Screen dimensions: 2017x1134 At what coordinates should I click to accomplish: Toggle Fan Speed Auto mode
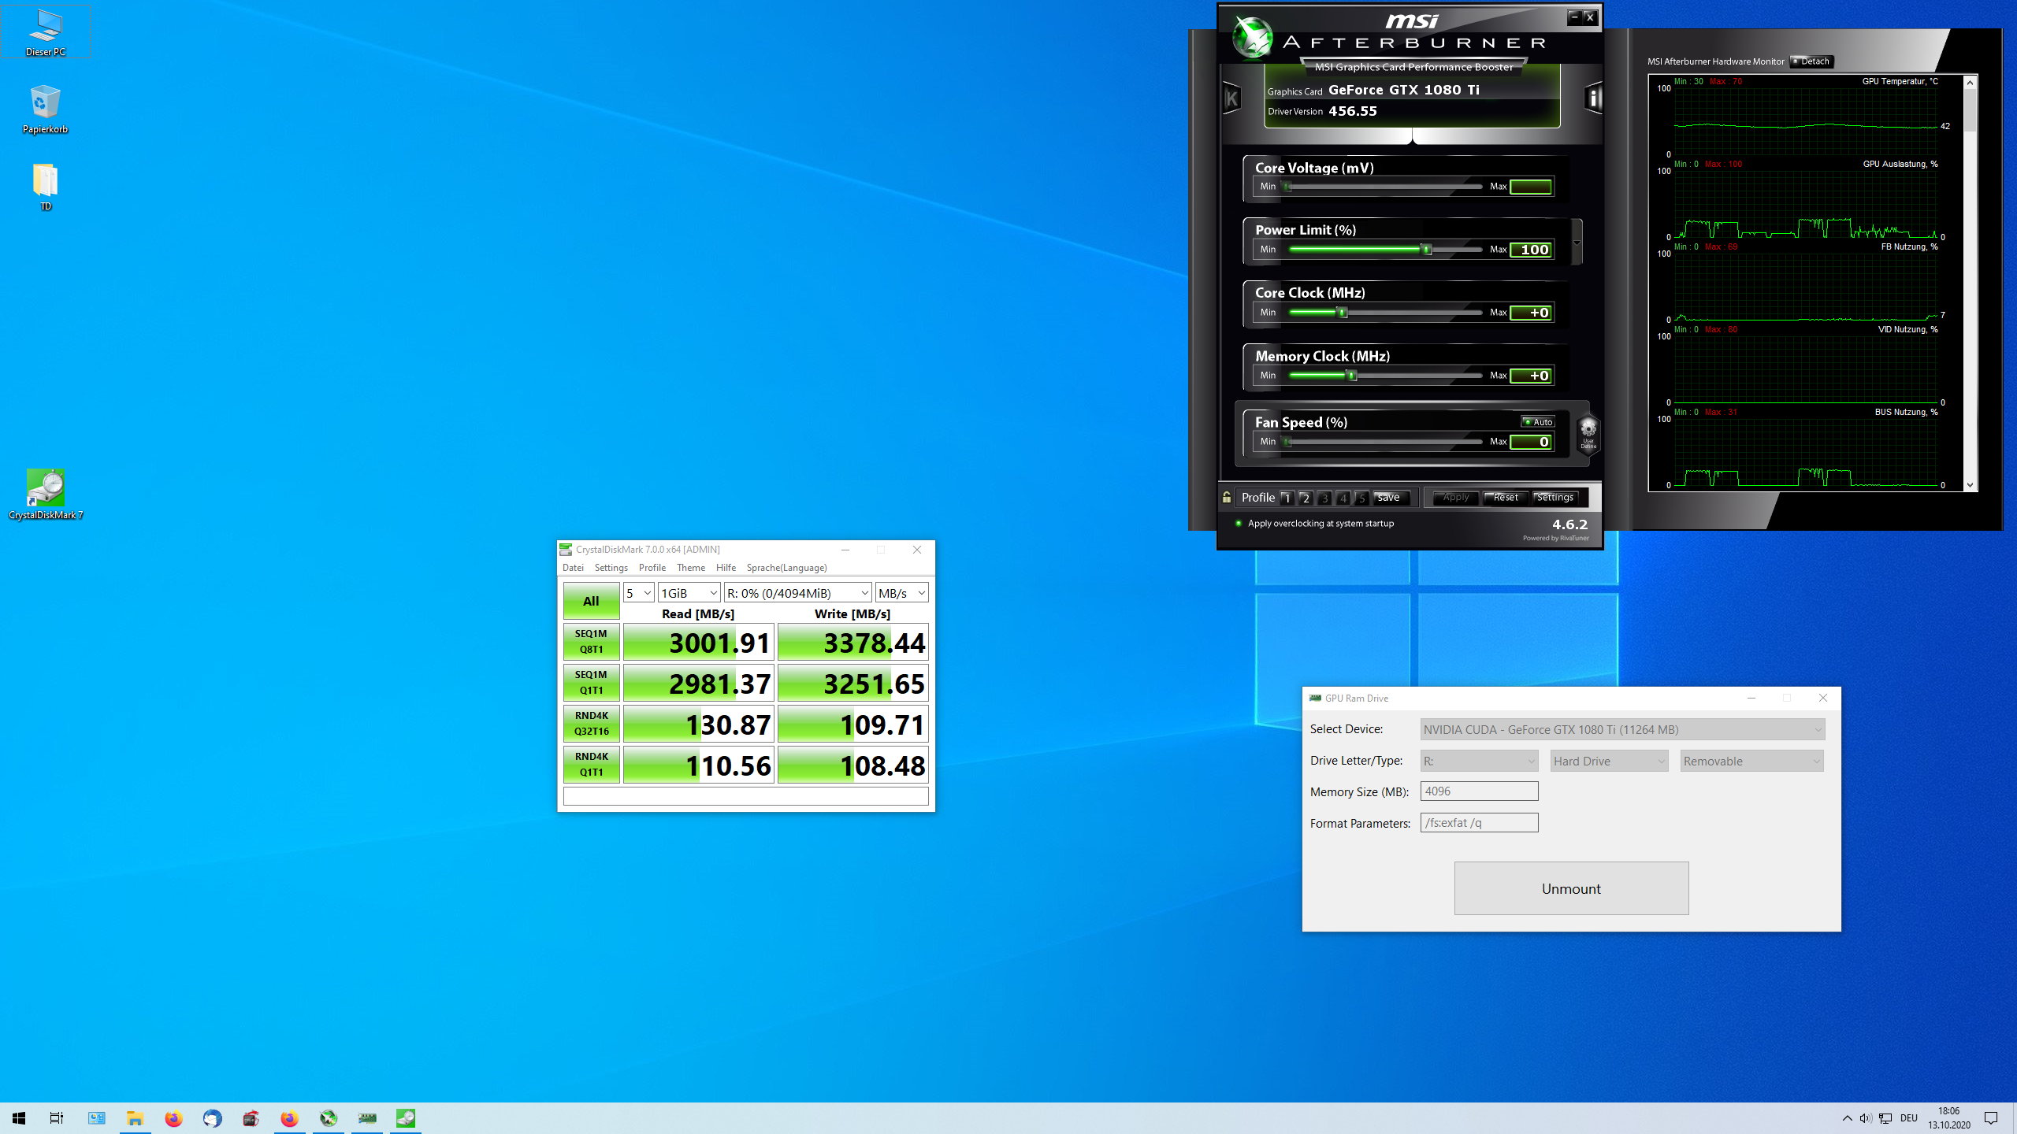point(1537,422)
